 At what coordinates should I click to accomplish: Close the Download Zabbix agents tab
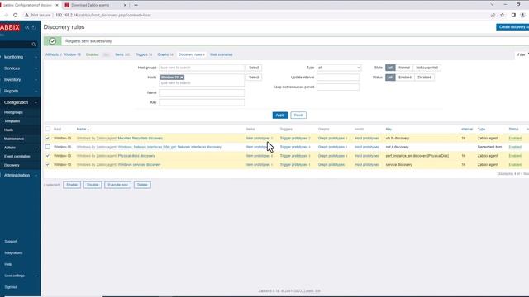click(x=125, y=5)
